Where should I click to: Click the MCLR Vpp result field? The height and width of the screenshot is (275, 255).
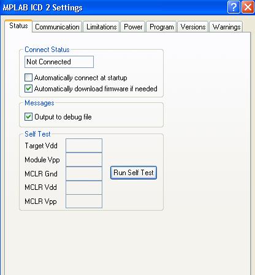tap(84, 202)
